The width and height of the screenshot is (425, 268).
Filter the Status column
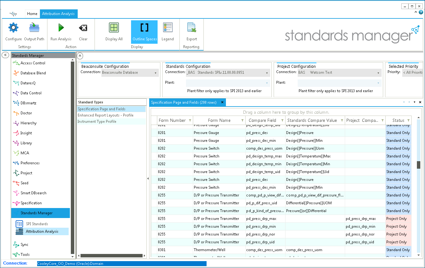click(x=409, y=121)
